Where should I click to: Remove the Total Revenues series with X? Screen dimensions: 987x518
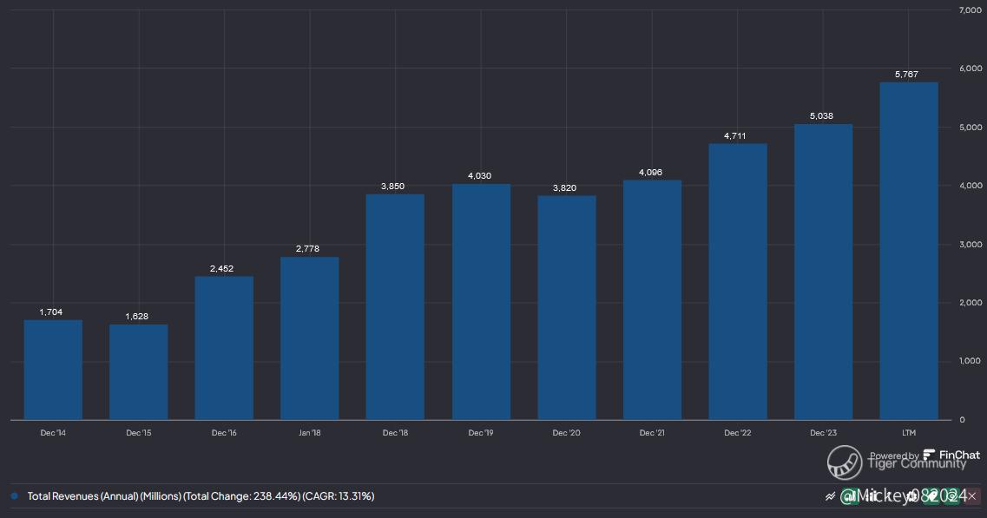pos(972,496)
